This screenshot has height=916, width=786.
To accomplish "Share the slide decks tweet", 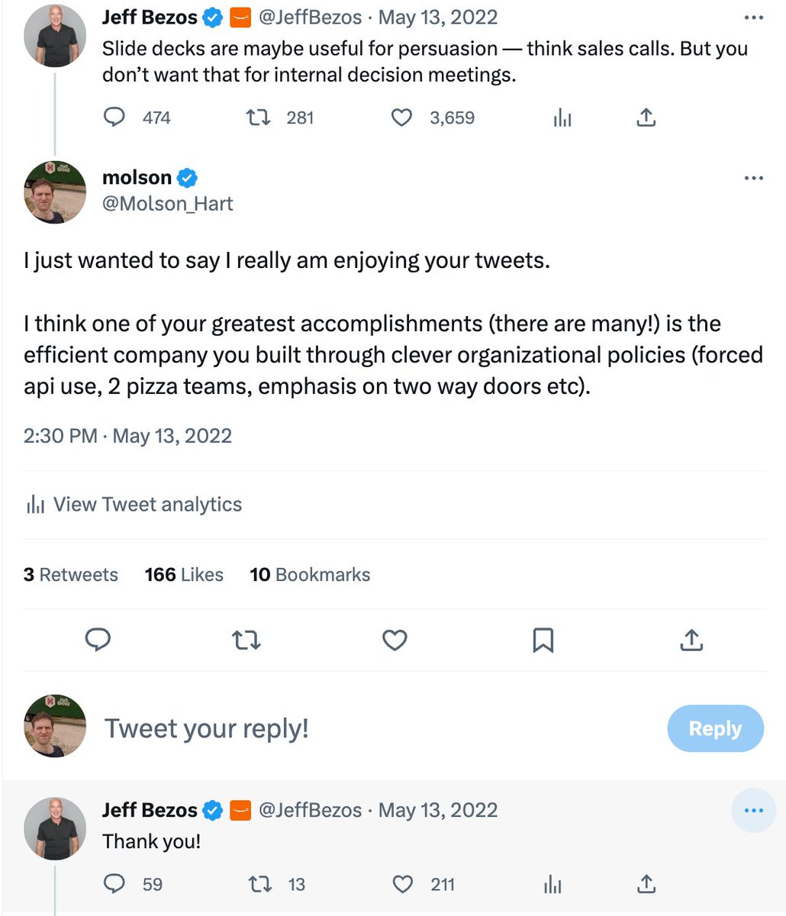I will coord(646,118).
